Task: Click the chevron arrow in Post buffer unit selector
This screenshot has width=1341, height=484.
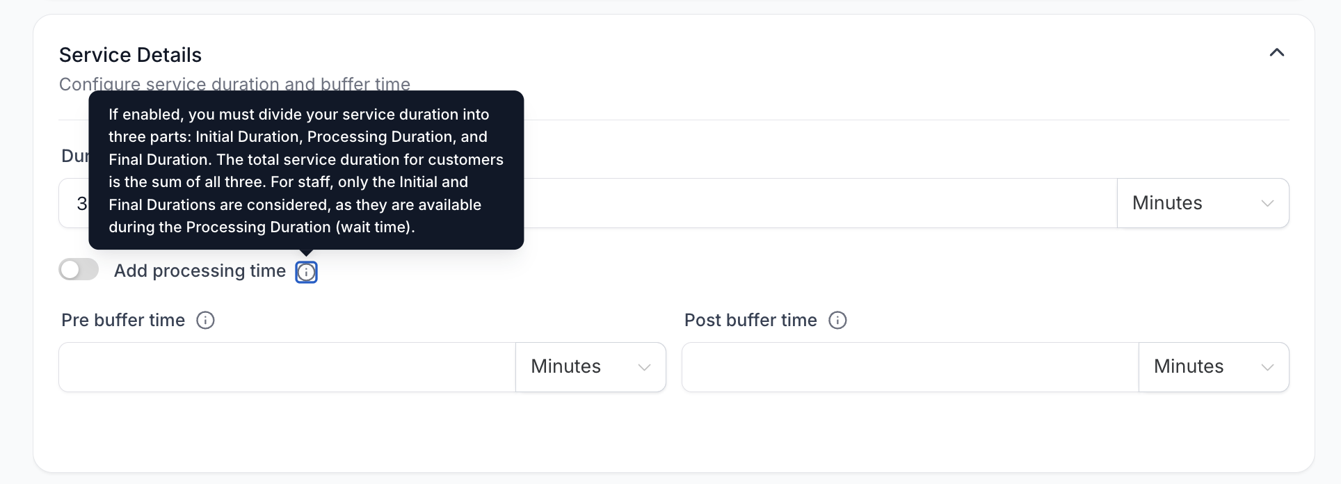Action: [x=1267, y=367]
